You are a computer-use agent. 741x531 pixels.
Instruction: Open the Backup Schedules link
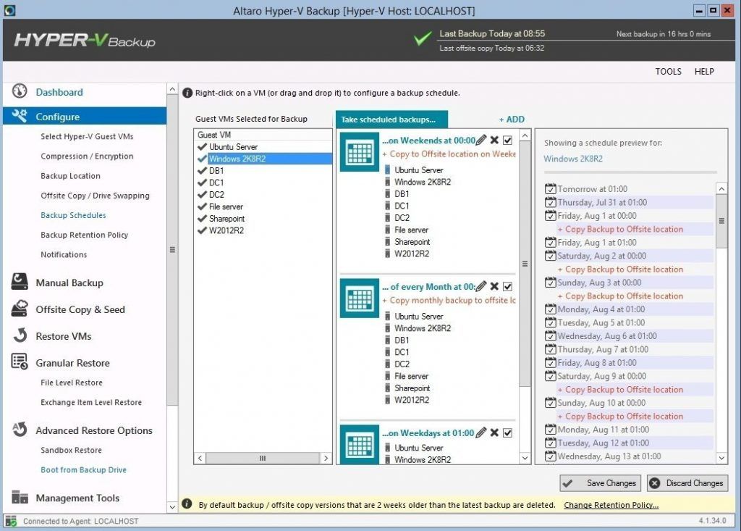click(73, 215)
